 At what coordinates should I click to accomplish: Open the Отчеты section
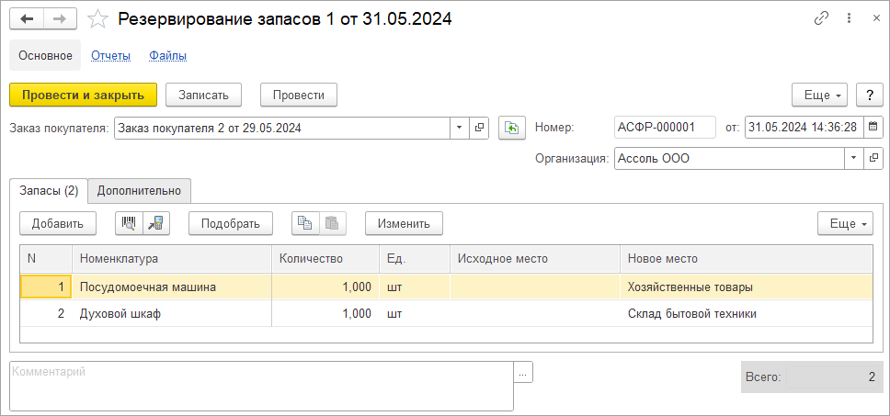[x=110, y=56]
